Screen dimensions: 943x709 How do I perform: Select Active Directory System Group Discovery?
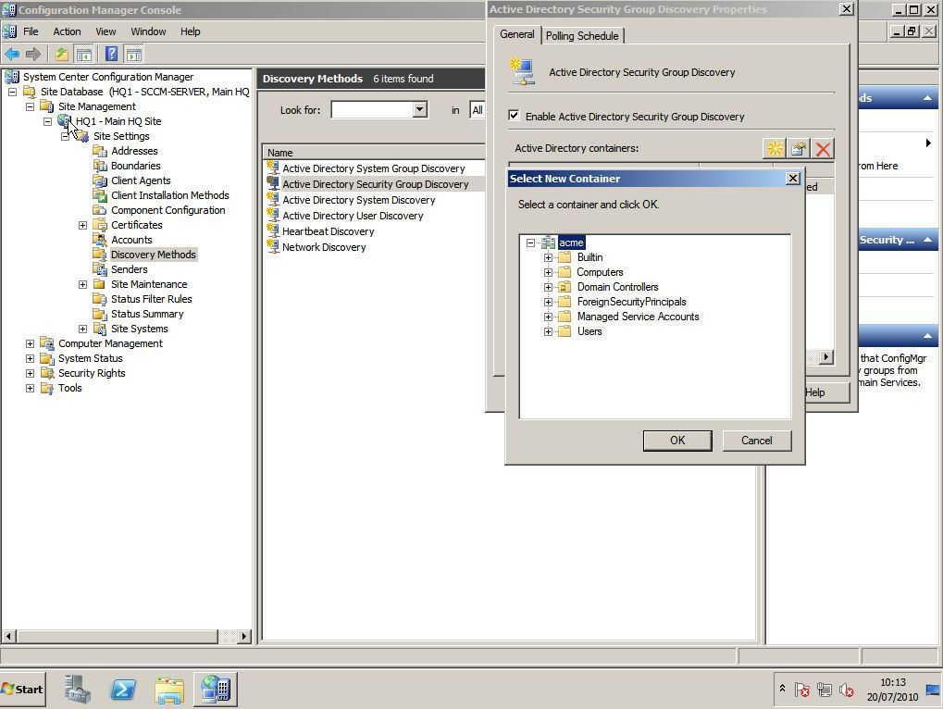click(x=374, y=168)
